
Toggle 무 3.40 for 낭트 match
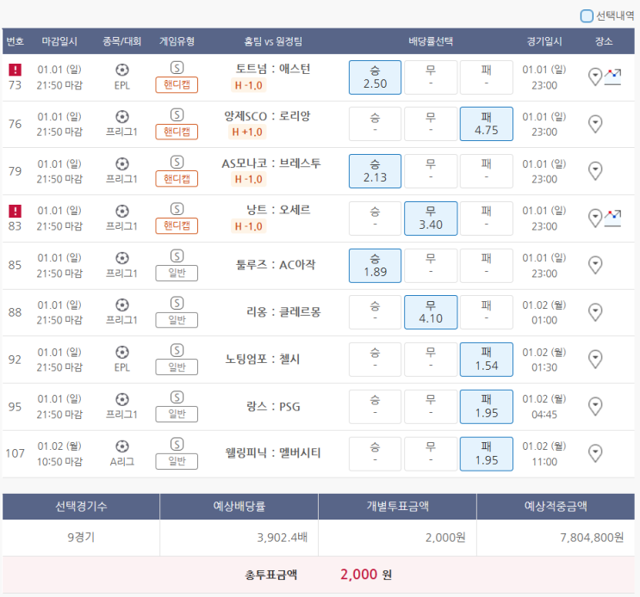coord(431,218)
